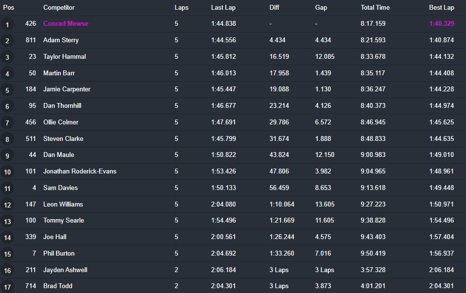The height and width of the screenshot is (293, 466).
Task: Click Tommy Searle's name
Action: 63,221
